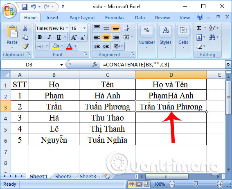Open Sort & Filter icon
232x189 pixels.
coord(212,28)
